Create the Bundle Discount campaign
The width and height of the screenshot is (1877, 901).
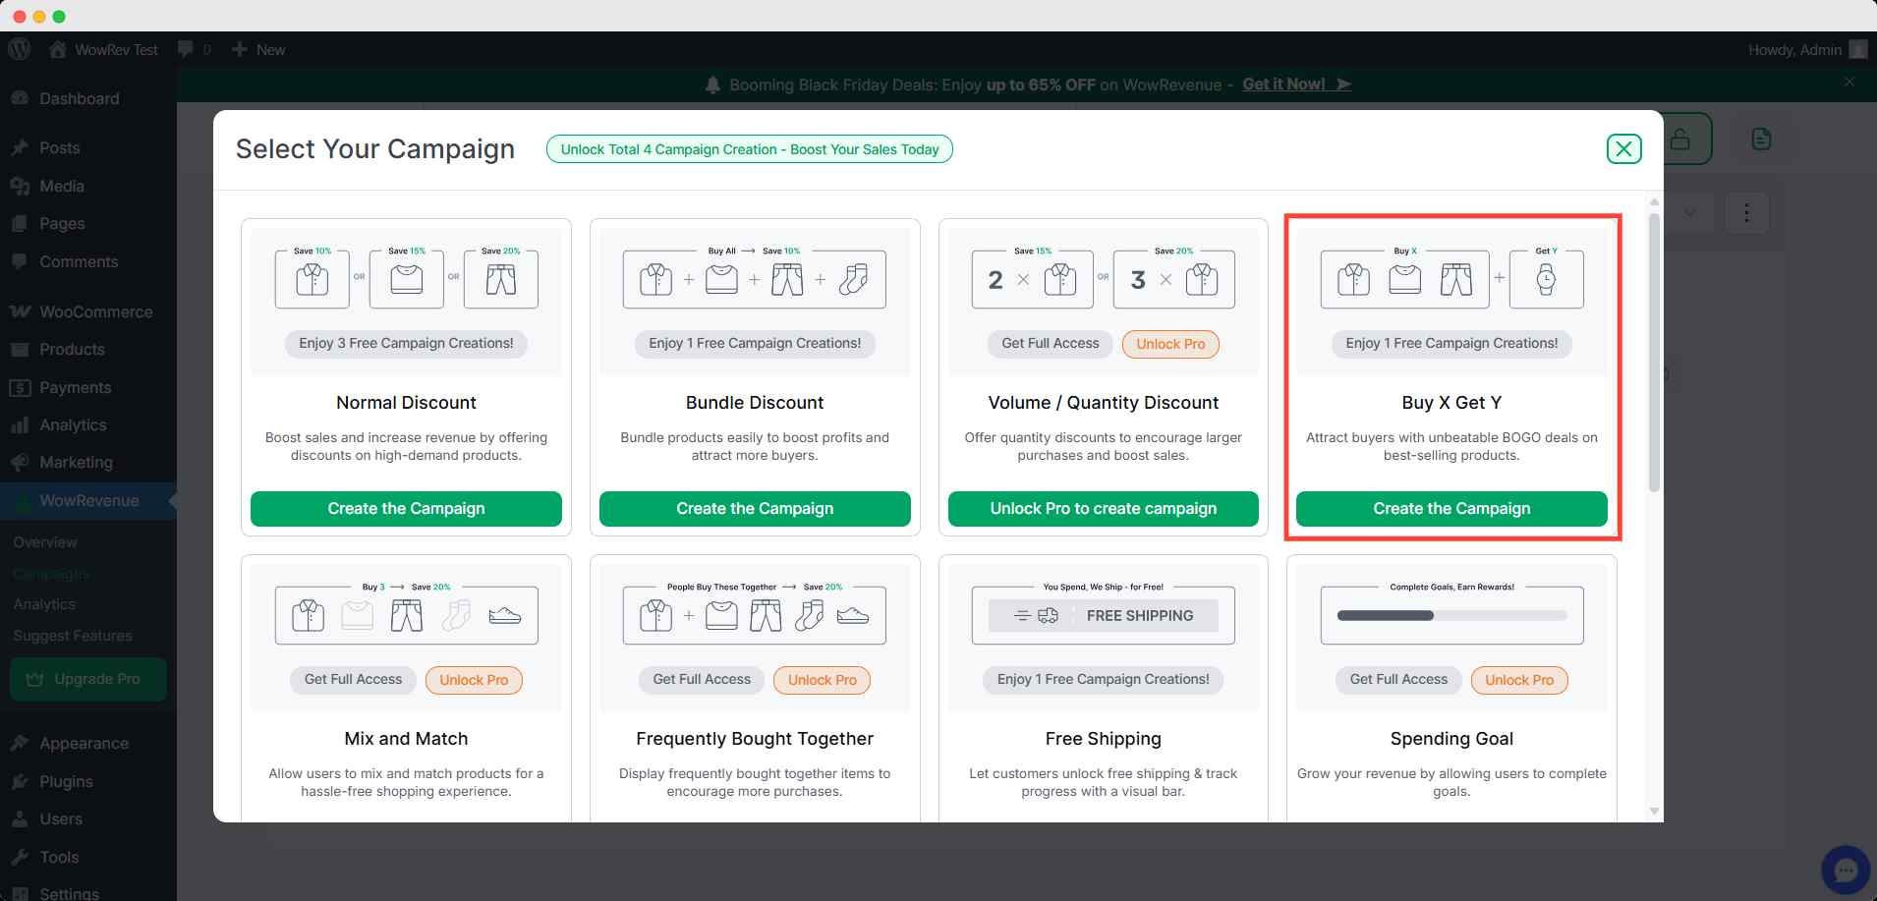click(755, 509)
